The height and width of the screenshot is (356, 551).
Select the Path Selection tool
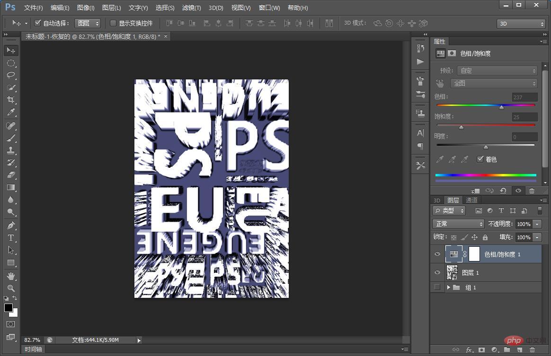click(x=11, y=250)
